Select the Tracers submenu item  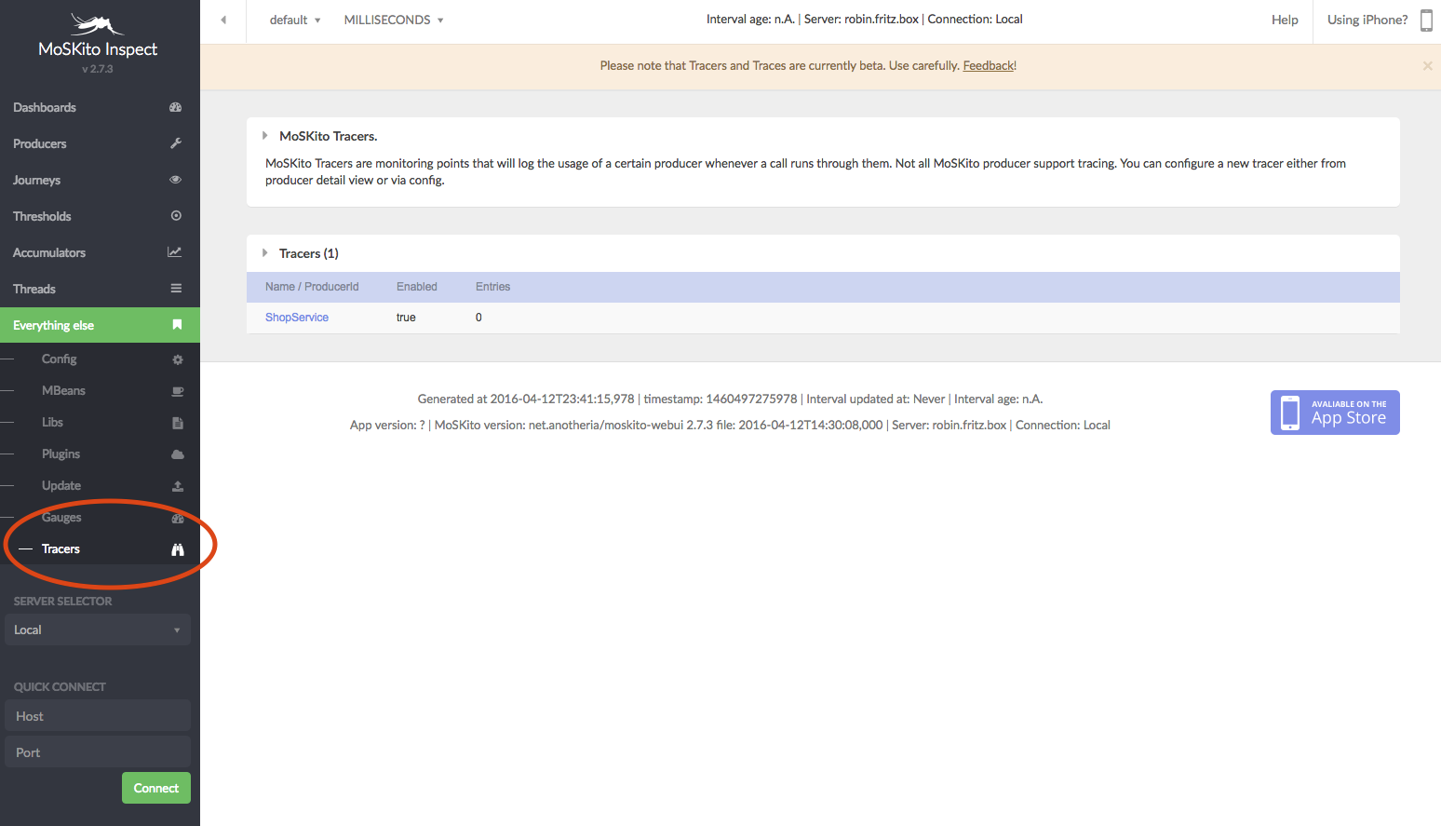tap(100, 549)
